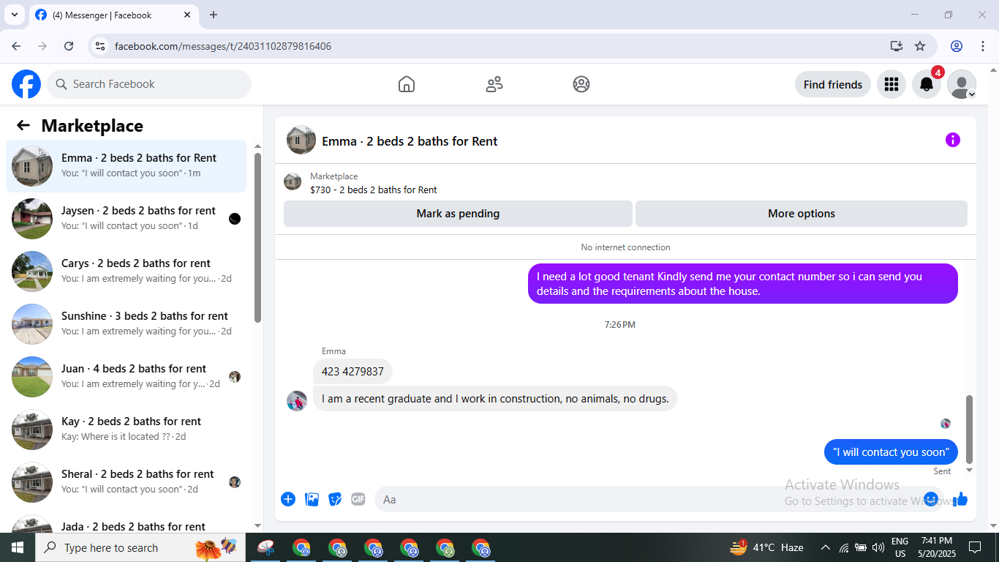This screenshot has width=999, height=562.
Task: Click the "I will contact you soon" bubble
Action: pyautogui.click(x=891, y=452)
